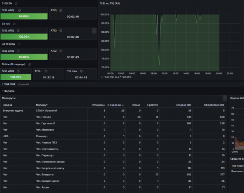Click info icon next to Online (В очереди)

[x=30, y=64]
